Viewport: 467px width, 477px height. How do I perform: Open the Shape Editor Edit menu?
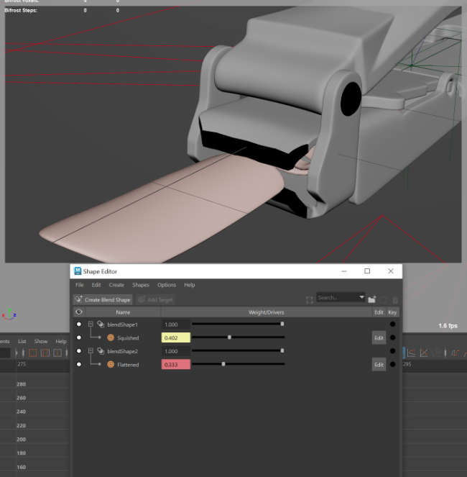pyautogui.click(x=96, y=285)
